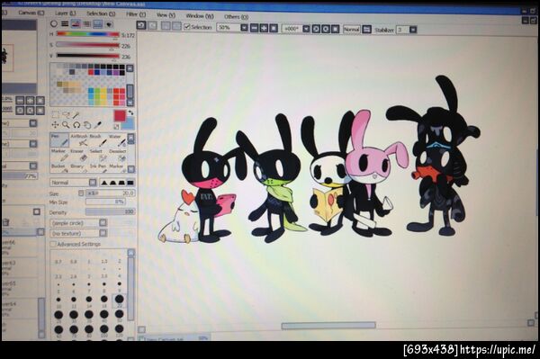Toggle the HSV slider panel icon

(76, 23)
